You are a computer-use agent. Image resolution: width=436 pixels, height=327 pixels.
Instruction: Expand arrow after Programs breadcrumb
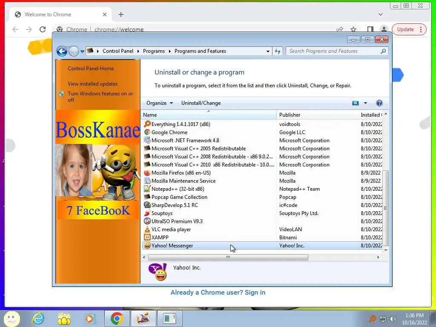(169, 51)
